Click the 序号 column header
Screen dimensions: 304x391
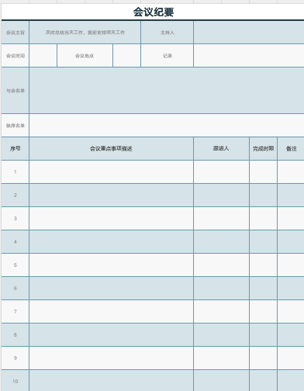(x=16, y=149)
